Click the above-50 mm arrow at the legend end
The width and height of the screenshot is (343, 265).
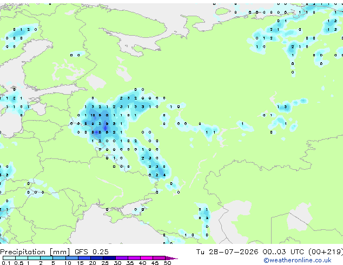171,258
